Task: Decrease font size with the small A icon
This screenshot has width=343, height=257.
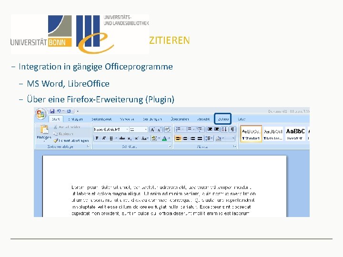Action: (x=159, y=129)
